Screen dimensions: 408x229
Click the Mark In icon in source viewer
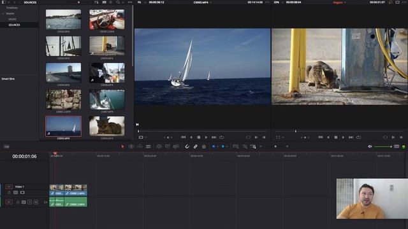[x=256, y=137]
